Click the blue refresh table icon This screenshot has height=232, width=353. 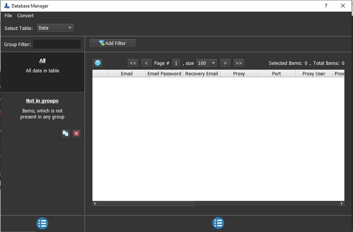[98, 63]
